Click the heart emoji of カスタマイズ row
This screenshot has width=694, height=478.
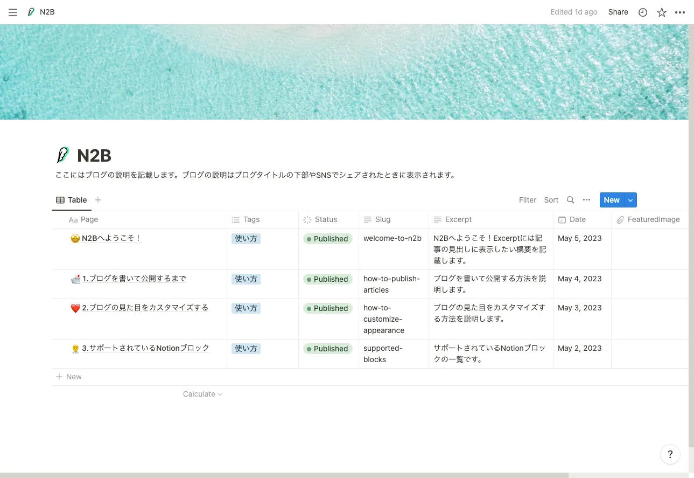(75, 308)
